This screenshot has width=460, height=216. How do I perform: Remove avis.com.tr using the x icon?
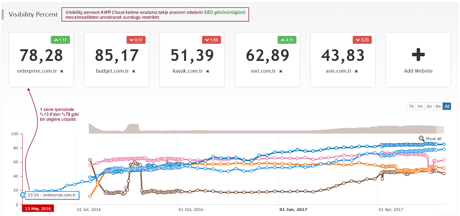(x=356, y=71)
